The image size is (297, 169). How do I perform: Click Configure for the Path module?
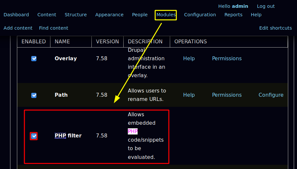coord(271,95)
